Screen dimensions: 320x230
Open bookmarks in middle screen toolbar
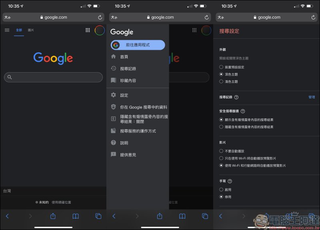(x=182, y=216)
